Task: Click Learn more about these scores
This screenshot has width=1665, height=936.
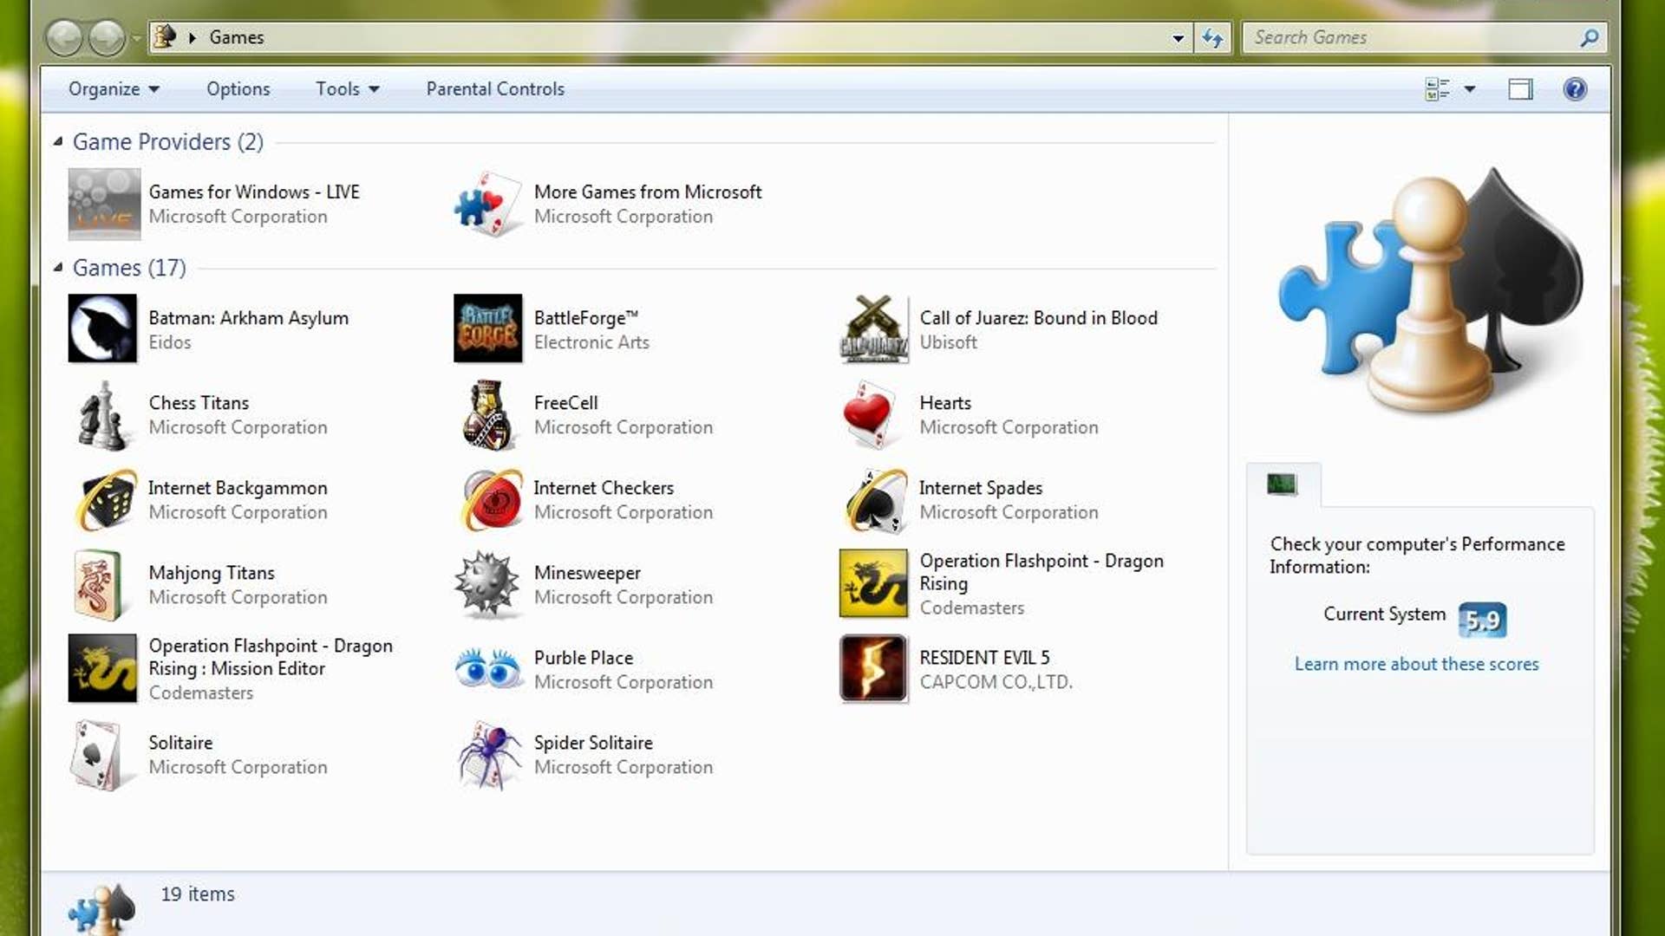Action: point(1415,664)
